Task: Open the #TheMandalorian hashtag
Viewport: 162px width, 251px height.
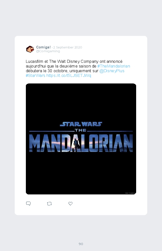Action: pos(114,66)
